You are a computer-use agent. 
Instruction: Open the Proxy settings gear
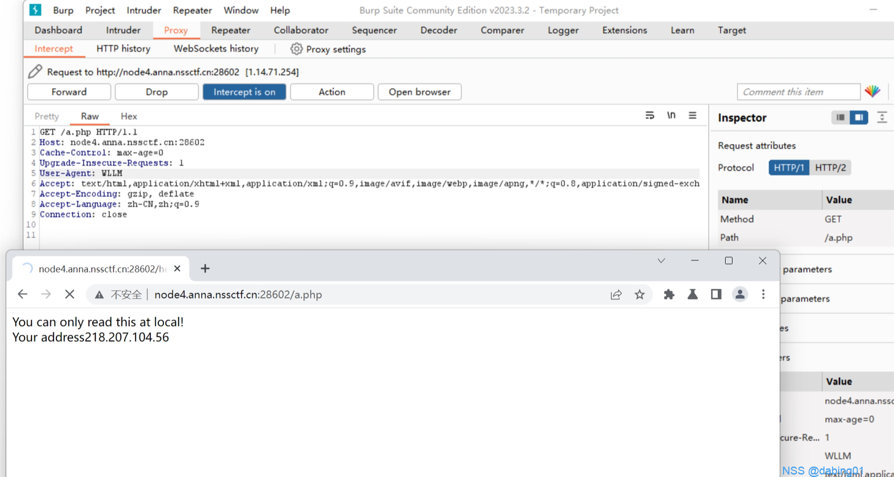[296, 49]
